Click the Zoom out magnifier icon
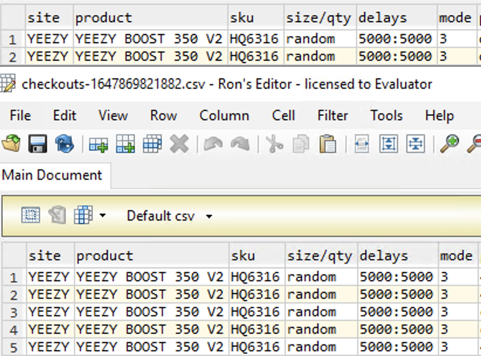481x356 pixels. (474, 144)
